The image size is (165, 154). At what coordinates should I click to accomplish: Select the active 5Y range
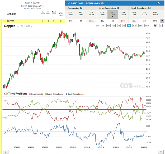129,26
